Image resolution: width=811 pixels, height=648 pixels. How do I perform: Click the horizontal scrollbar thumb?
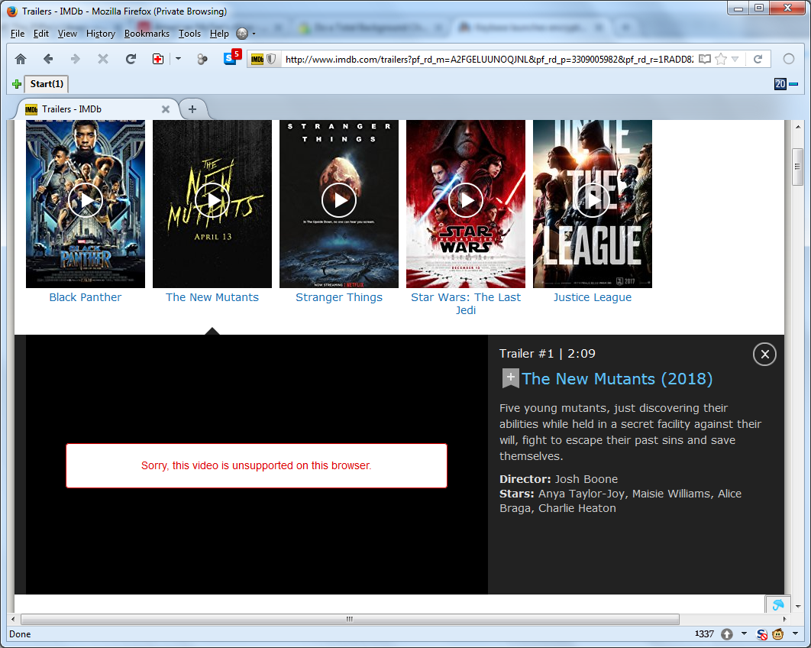tap(350, 619)
